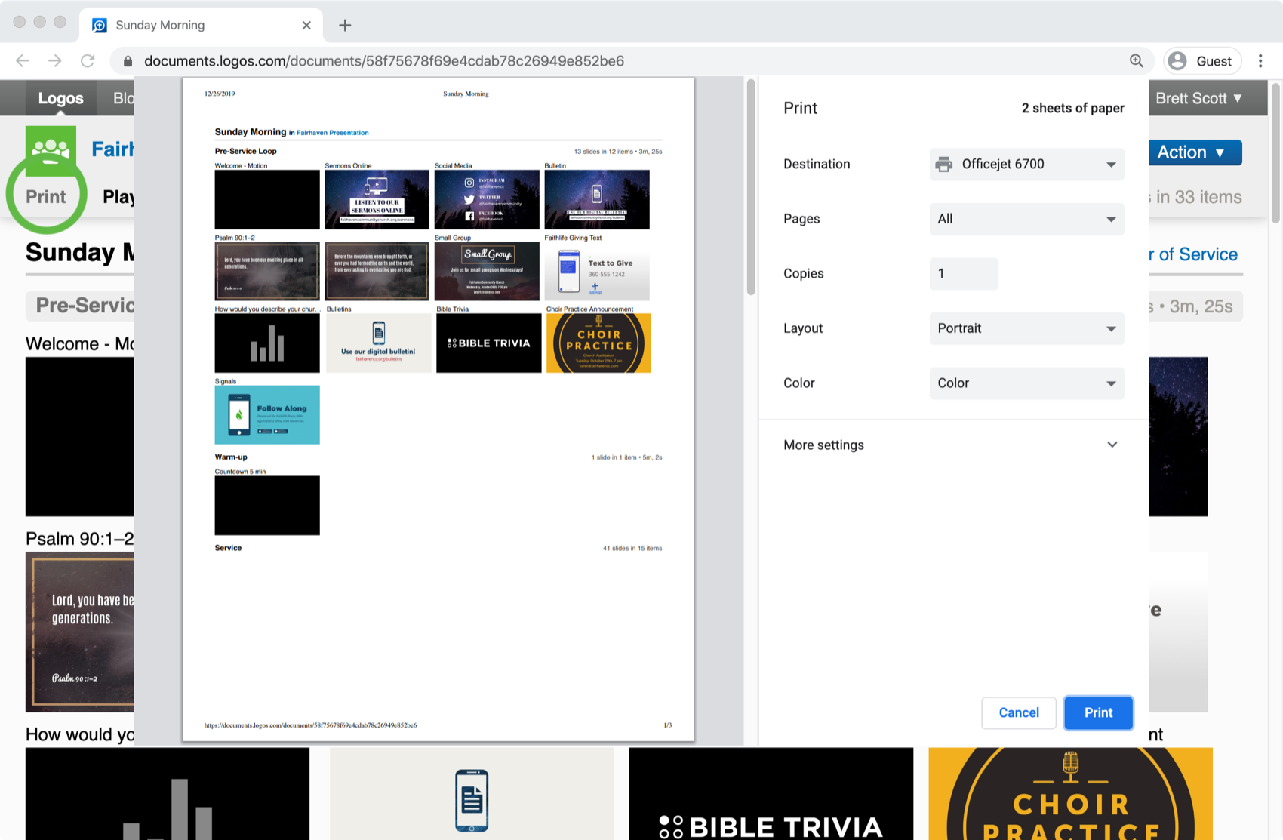Click the large digital bulletin slide at bottom
The width and height of the screenshot is (1283, 840).
click(x=472, y=794)
